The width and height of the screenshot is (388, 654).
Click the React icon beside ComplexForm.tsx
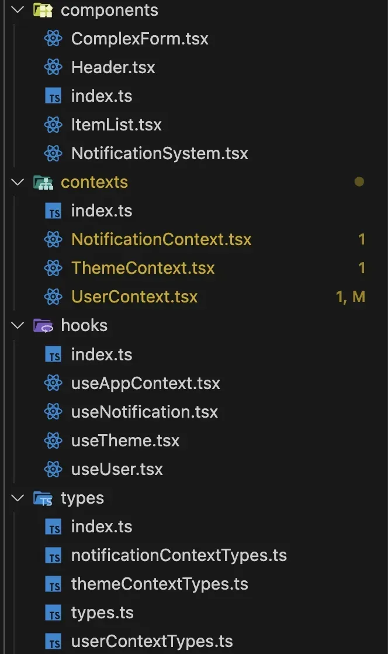pyautogui.click(x=53, y=39)
